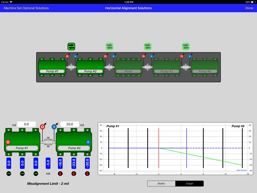Image resolution: width=257 pixels, height=193 pixels.
Task: Select the Motor machine in overview train
Action: [128, 67]
